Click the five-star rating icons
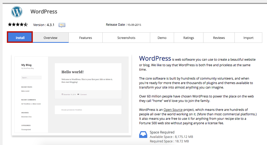Screen dimensions: 267x145 tap(18, 24)
